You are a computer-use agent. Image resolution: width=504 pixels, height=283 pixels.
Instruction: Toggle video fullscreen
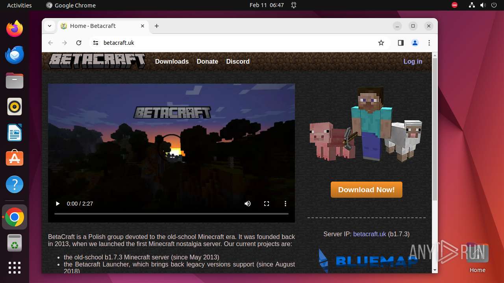(267, 204)
